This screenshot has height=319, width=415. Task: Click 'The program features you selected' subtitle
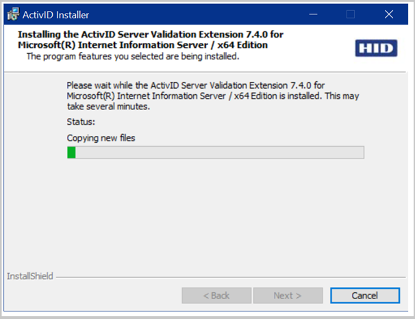133,56
